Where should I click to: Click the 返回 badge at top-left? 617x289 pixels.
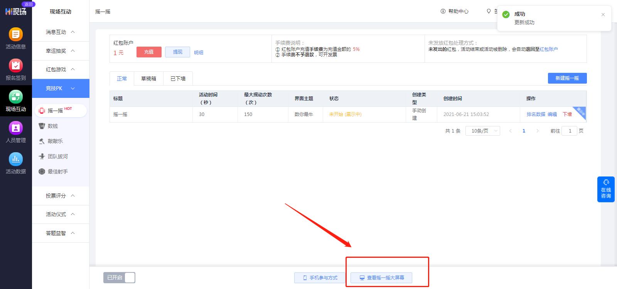click(28, 4)
